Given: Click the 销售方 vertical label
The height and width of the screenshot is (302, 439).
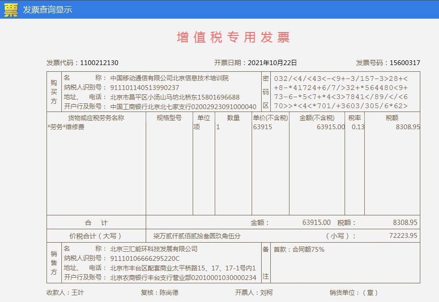Looking at the screenshot, I should click(x=54, y=263).
